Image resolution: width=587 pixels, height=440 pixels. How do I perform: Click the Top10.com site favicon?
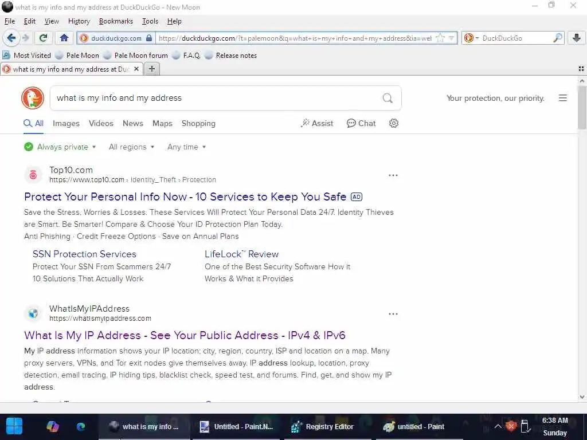(33, 174)
